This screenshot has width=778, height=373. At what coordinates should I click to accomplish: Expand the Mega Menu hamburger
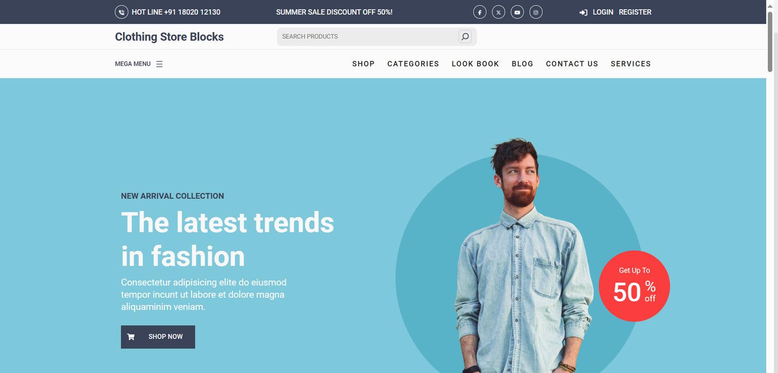point(159,64)
